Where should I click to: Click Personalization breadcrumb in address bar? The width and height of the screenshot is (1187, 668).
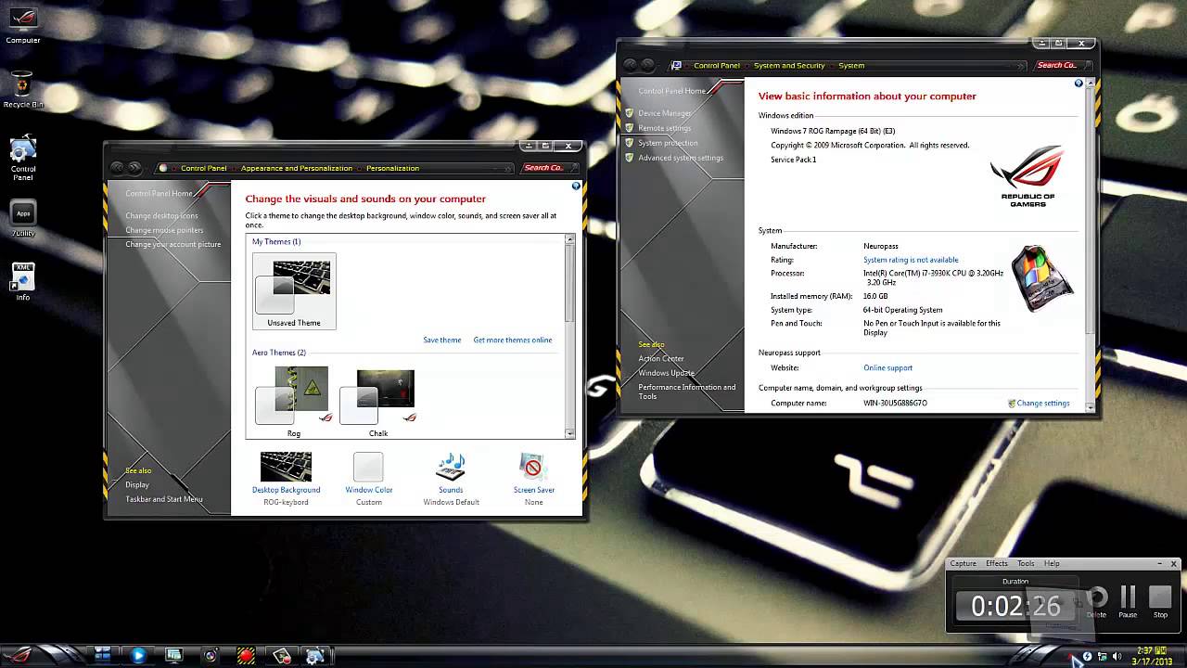click(392, 168)
